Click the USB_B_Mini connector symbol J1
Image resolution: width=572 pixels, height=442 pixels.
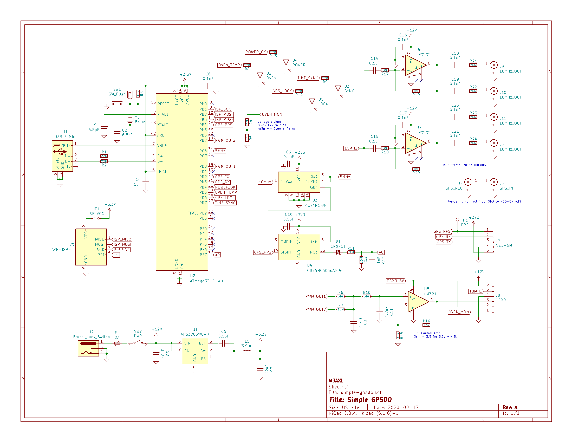point(62,156)
